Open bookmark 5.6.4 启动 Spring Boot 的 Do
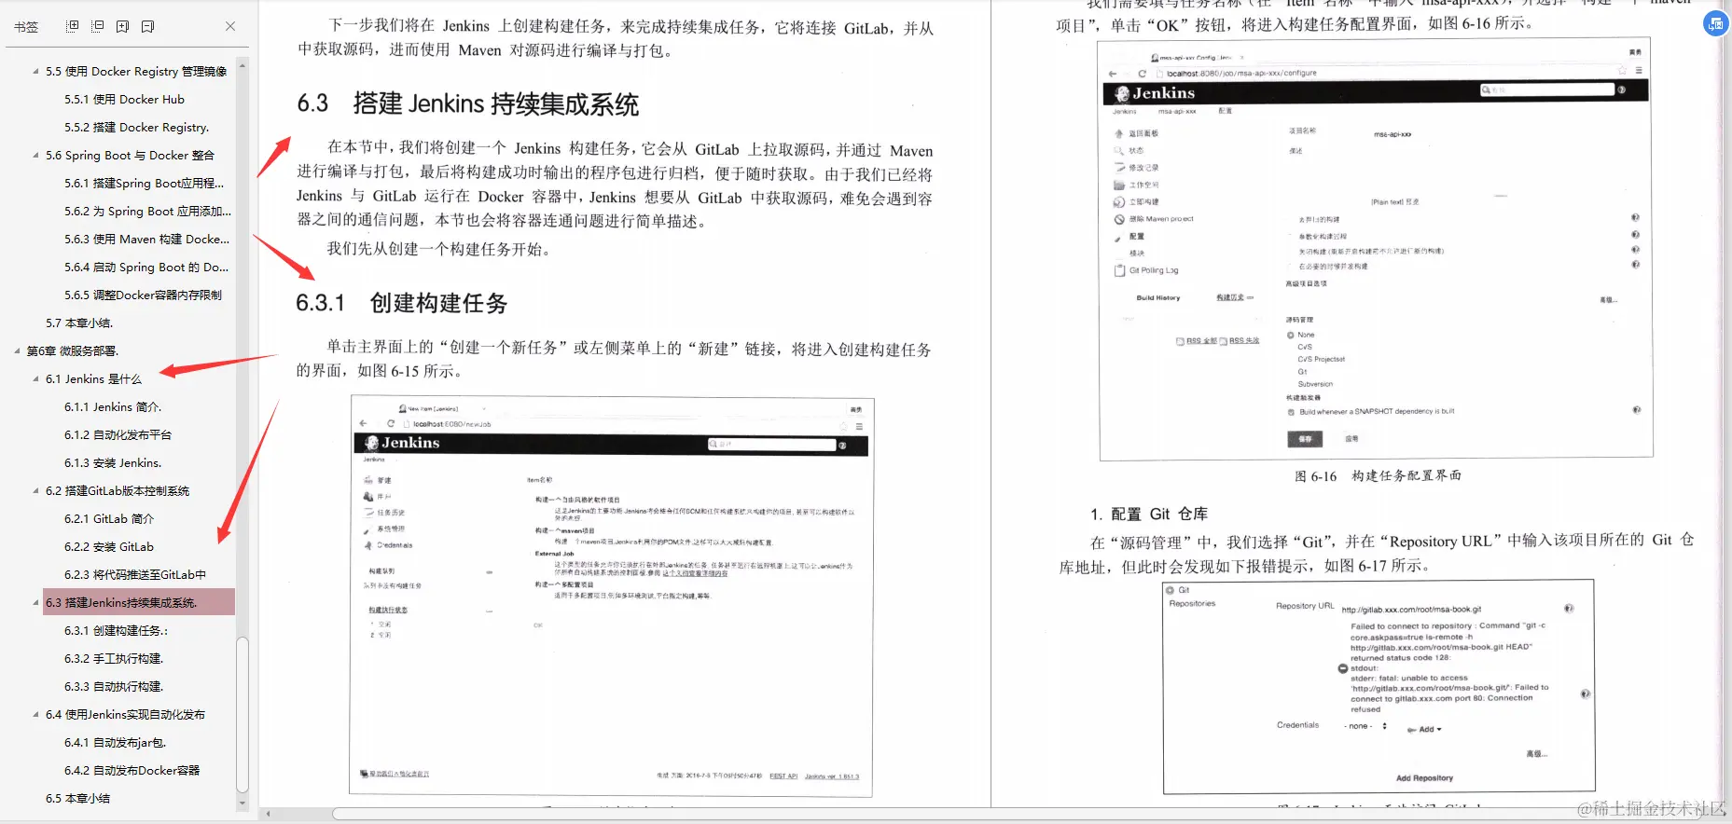Image resolution: width=1732 pixels, height=824 pixels. pyautogui.click(x=146, y=268)
